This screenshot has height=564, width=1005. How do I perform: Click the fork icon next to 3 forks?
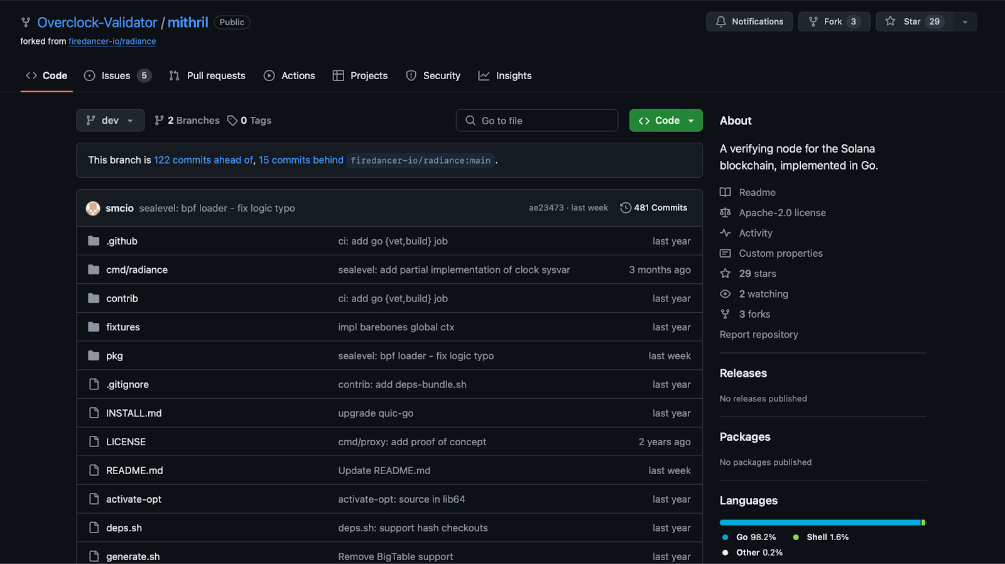(x=725, y=314)
